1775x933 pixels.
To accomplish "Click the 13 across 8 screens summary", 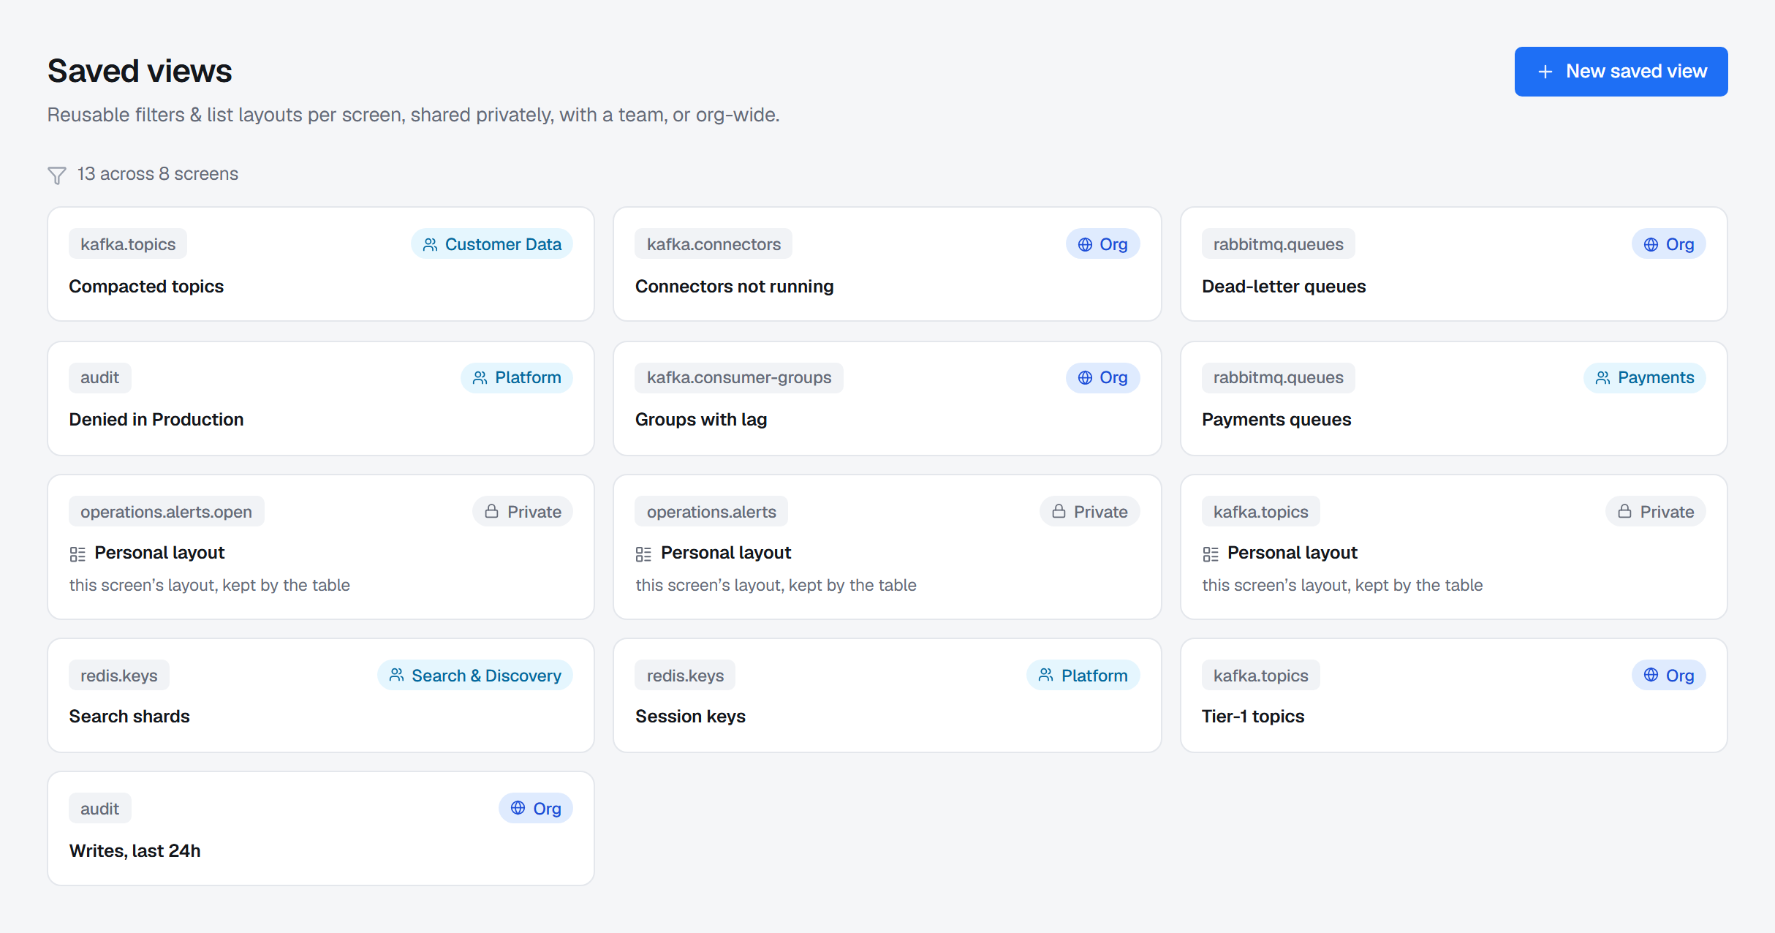I will (x=158, y=174).
